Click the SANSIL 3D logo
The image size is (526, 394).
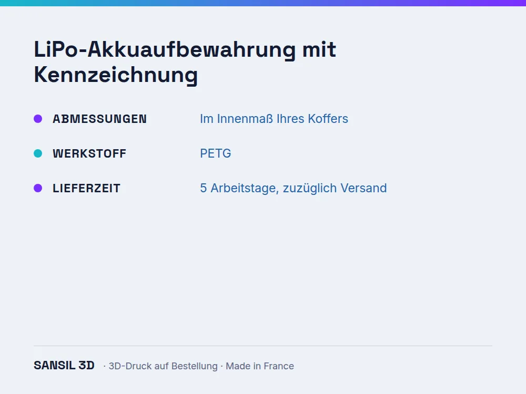[x=64, y=365]
